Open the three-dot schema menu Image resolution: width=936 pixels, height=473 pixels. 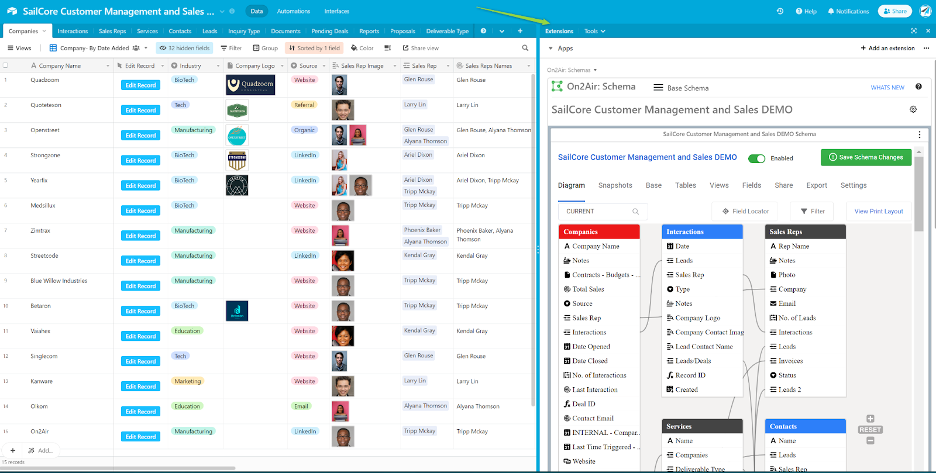(x=920, y=134)
